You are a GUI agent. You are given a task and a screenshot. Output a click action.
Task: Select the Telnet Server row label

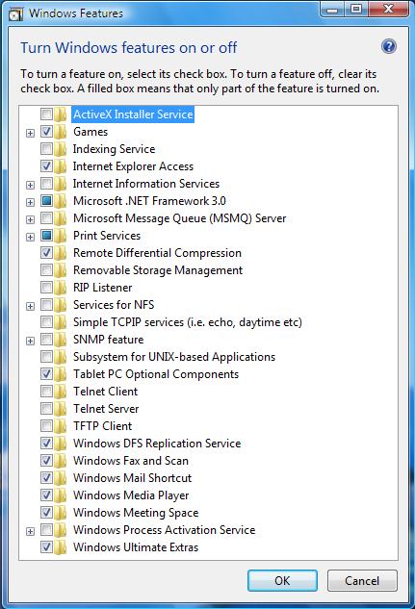click(106, 409)
